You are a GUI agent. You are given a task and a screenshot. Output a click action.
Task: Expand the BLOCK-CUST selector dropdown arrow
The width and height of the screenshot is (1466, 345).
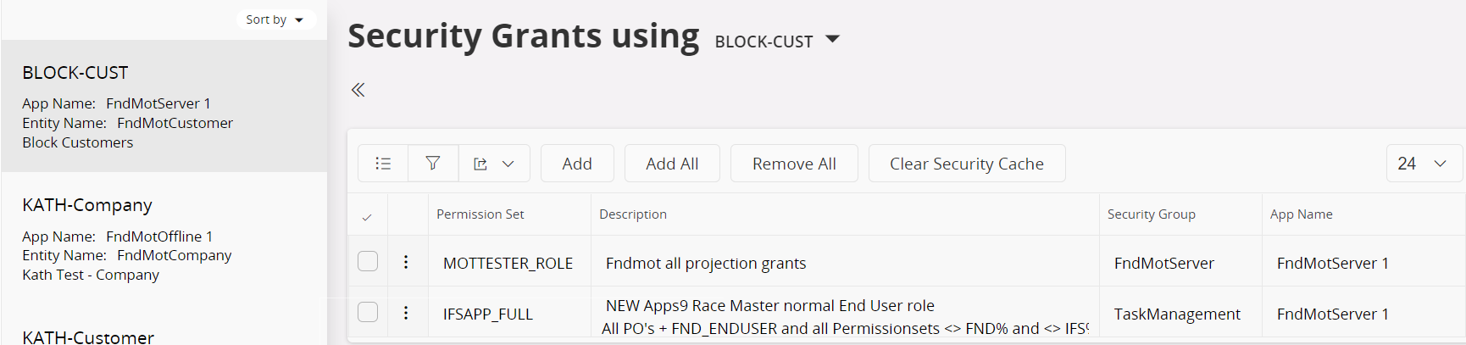(832, 39)
